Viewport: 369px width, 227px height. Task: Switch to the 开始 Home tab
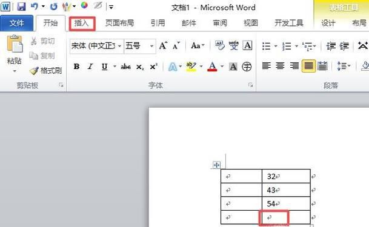[50, 23]
